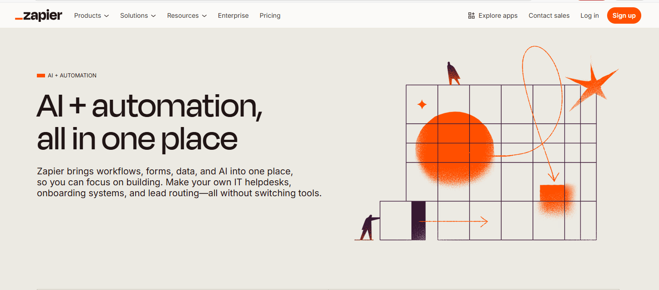Expand the Resources menu

[x=187, y=15]
